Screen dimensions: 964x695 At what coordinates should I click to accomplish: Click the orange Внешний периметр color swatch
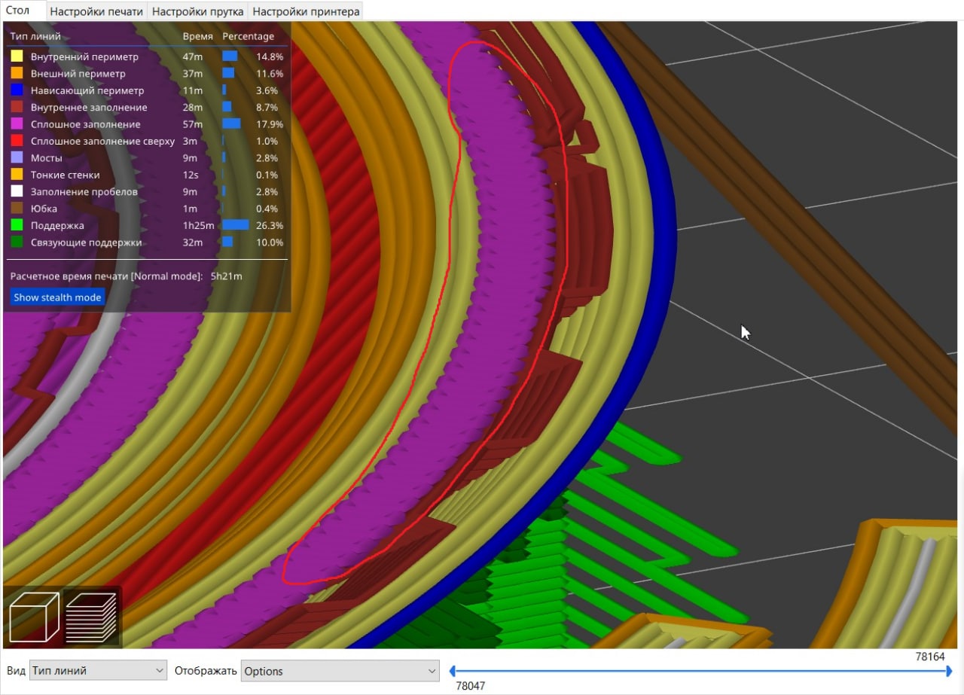pyautogui.click(x=17, y=74)
